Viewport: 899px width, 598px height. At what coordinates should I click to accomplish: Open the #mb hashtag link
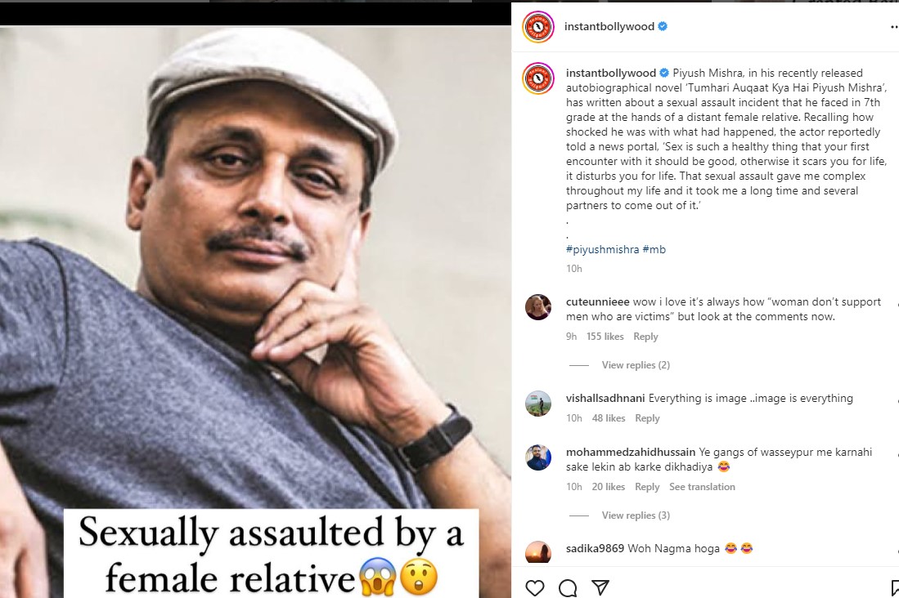pyautogui.click(x=654, y=250)
